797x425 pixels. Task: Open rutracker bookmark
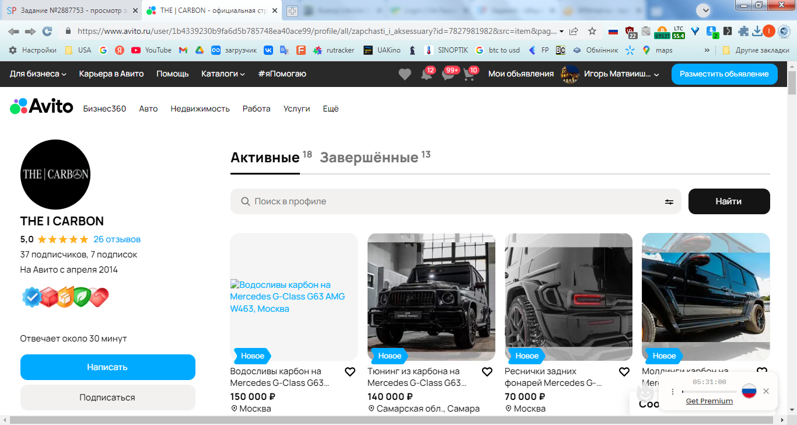[334, 50]
